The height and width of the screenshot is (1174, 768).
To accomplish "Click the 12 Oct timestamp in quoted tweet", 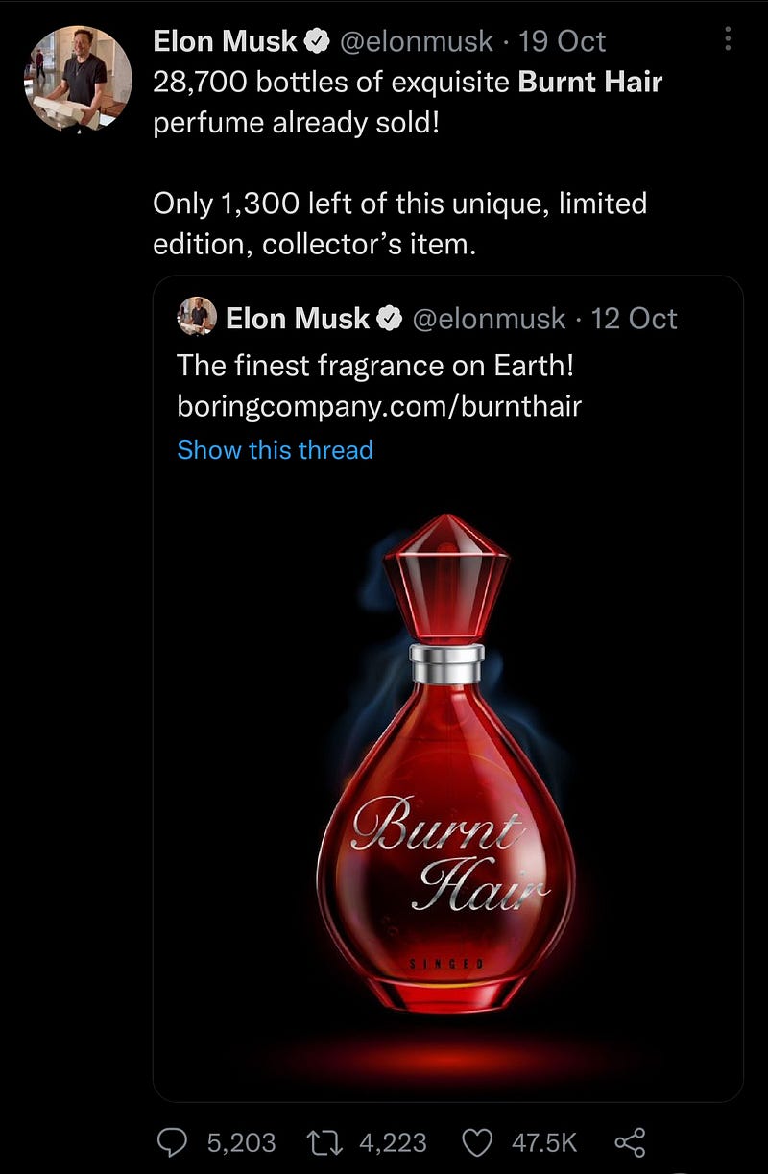I will point(634,319).
